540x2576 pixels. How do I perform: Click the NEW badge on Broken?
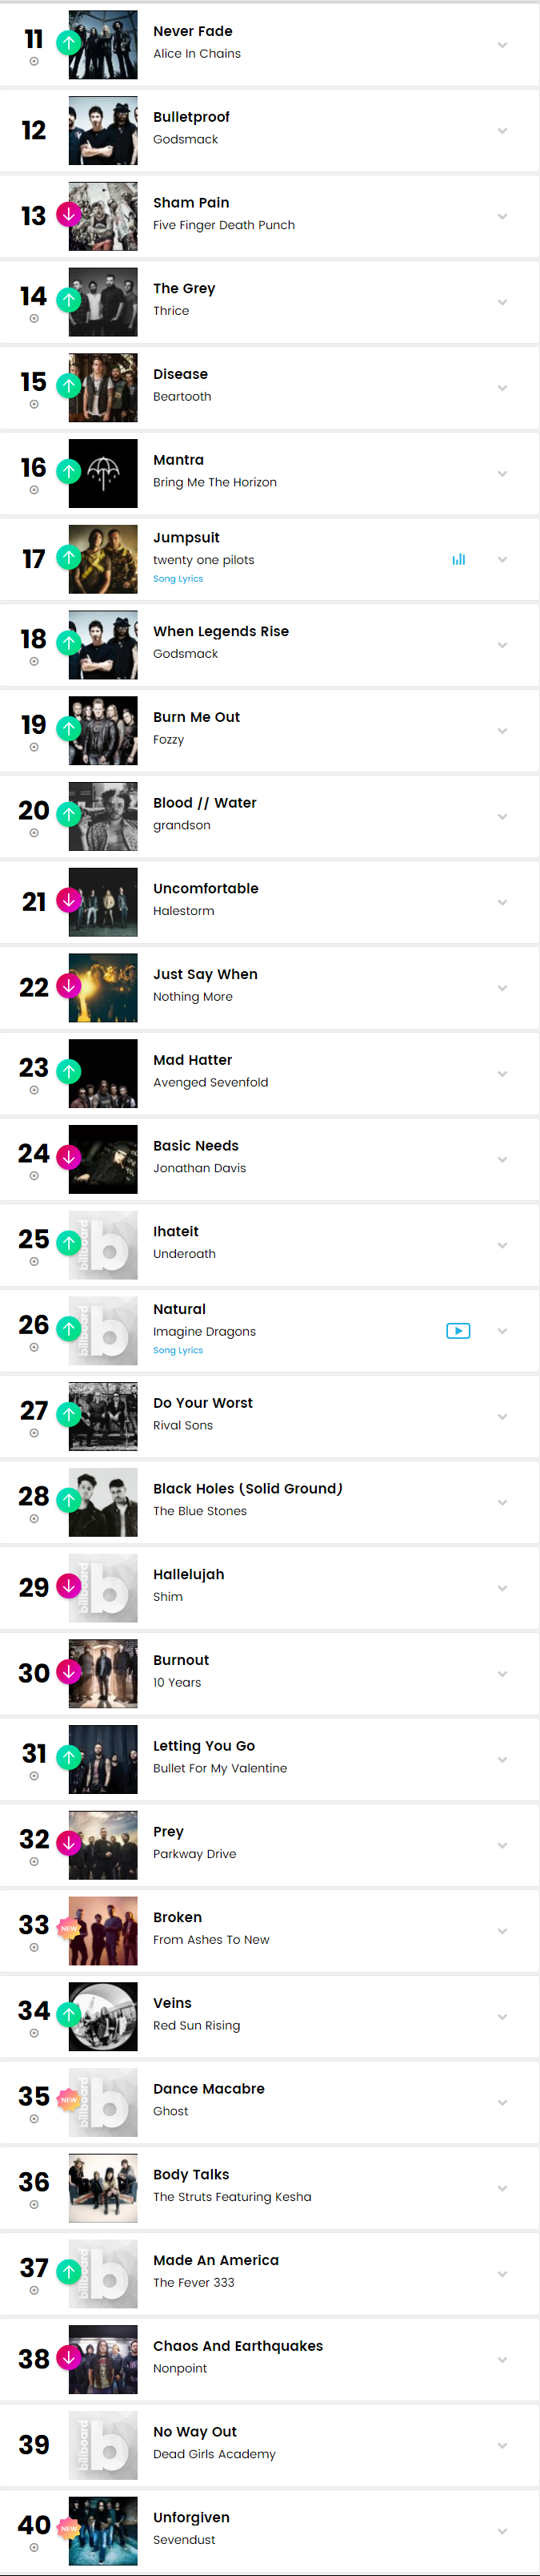69,1928
